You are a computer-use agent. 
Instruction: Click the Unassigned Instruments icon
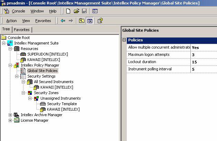click(36, 98)
